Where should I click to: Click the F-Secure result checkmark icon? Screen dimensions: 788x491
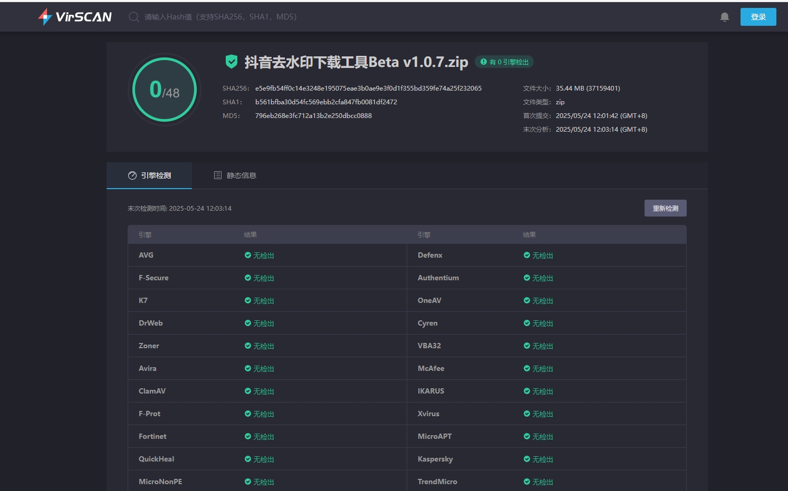click(248, 278)
